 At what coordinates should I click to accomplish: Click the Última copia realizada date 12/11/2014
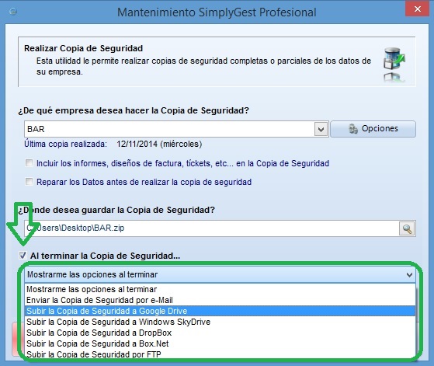click(x=159, y=144)
